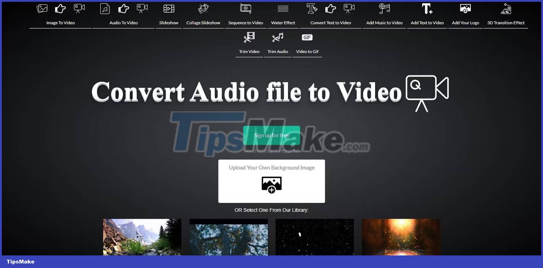Click the Trim Video scissors icon
This screenshot has height=268, width=543.
tap(249, 37)
